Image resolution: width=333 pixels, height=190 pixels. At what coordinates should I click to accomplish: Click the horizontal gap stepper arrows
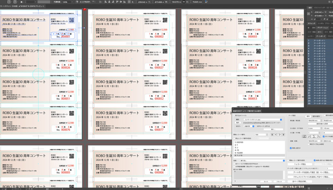click(321, 128)
